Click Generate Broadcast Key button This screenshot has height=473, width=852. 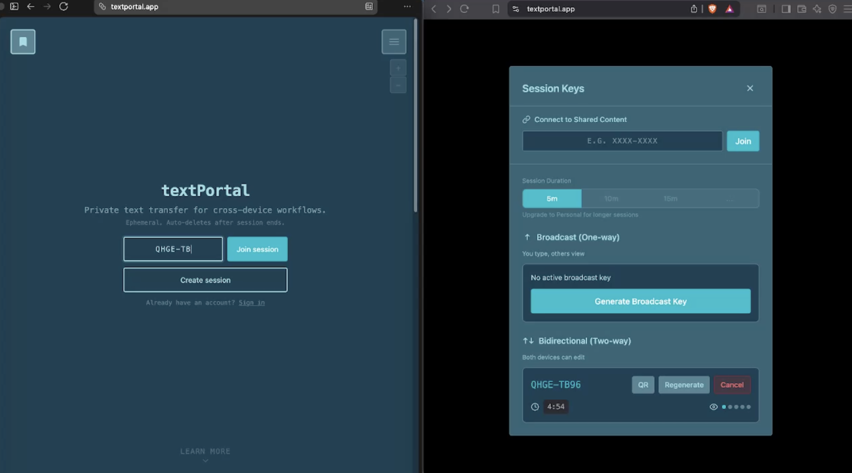[x=640, y=301]
